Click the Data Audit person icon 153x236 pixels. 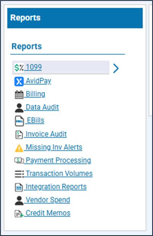pos(19,108)
